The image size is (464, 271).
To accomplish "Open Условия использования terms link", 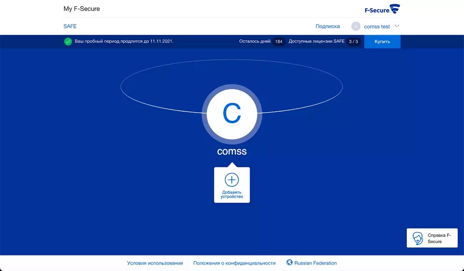I will (x=155, y=263).
